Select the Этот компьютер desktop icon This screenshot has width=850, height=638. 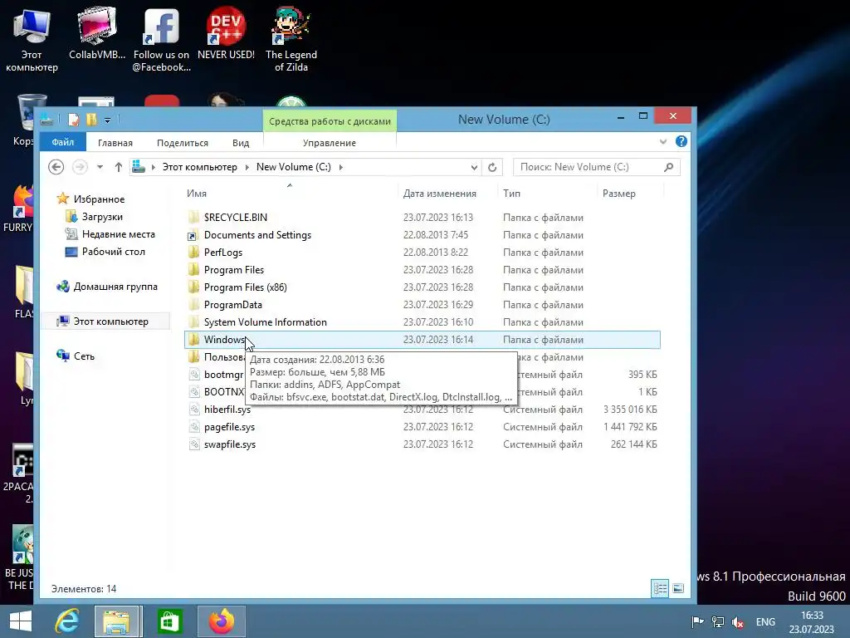[x=32, y=41]
